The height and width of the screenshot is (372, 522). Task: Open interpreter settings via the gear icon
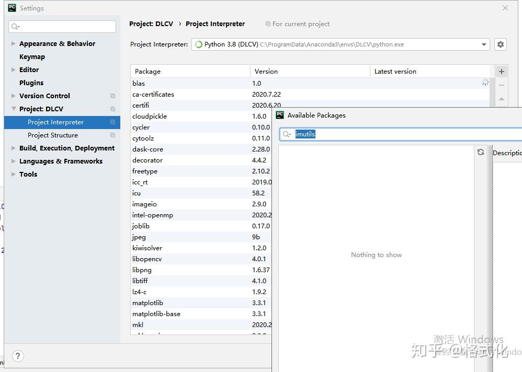point(500,44)
